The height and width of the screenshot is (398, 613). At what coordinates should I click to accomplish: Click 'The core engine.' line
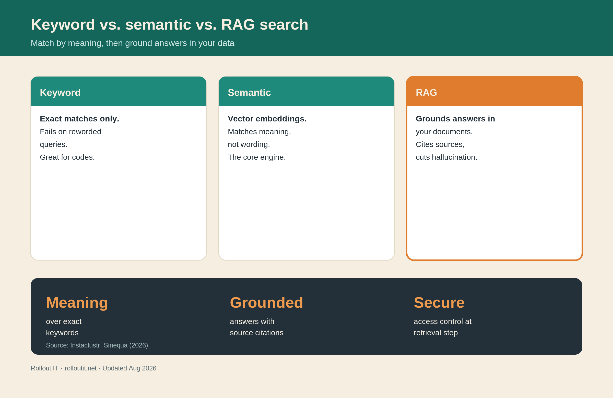click(x=256, y=157)
